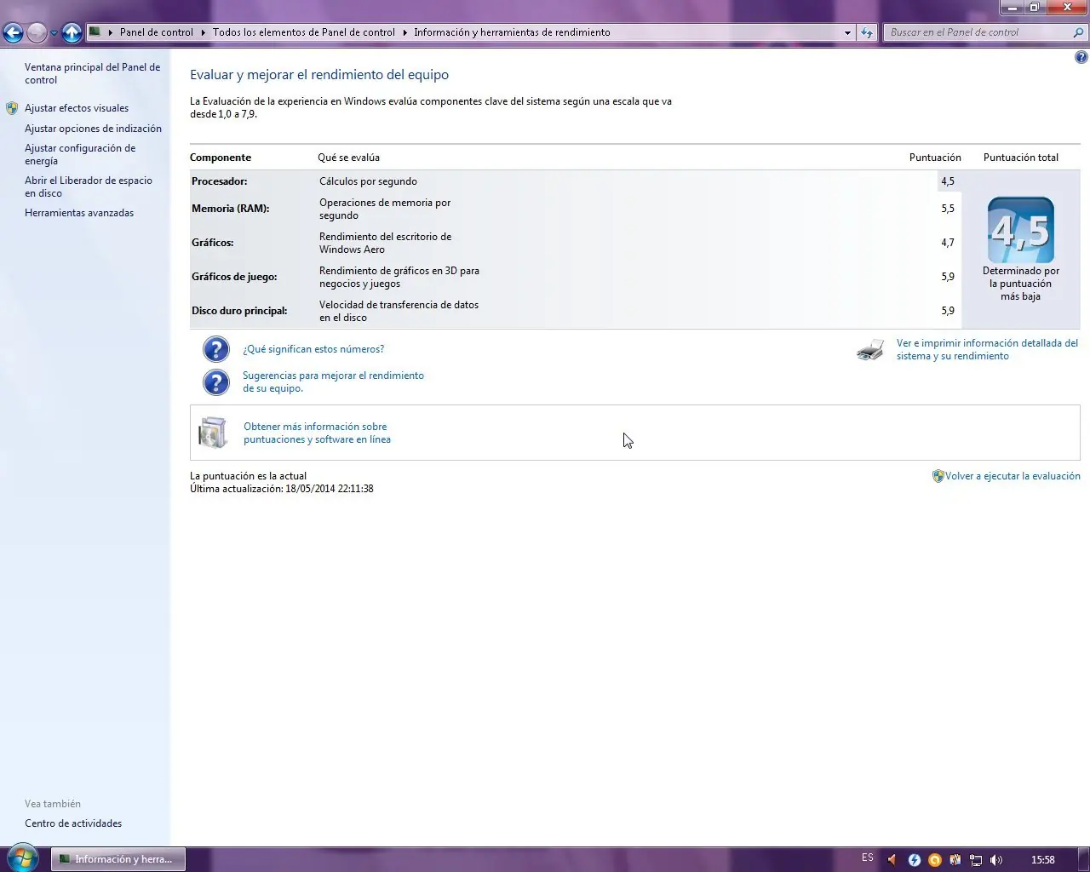The height and width of the screenshot is (872, 1090).
Task: Open the Windows Start menu orb
Action: [23, 858]
